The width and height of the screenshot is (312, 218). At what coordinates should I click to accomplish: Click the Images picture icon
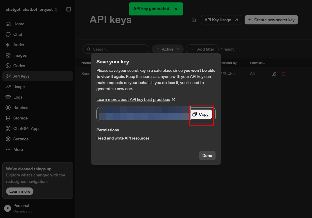click(8, 55)
